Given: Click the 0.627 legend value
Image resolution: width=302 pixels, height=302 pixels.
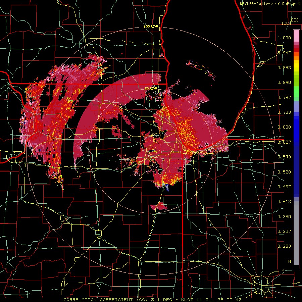Looking at the screenshot, I should tap(284, 142).
